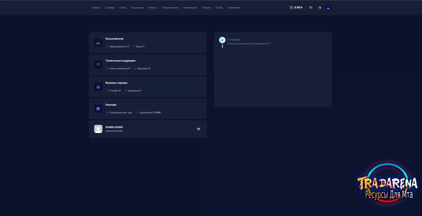Open the Управление menu item

(234, 8)
